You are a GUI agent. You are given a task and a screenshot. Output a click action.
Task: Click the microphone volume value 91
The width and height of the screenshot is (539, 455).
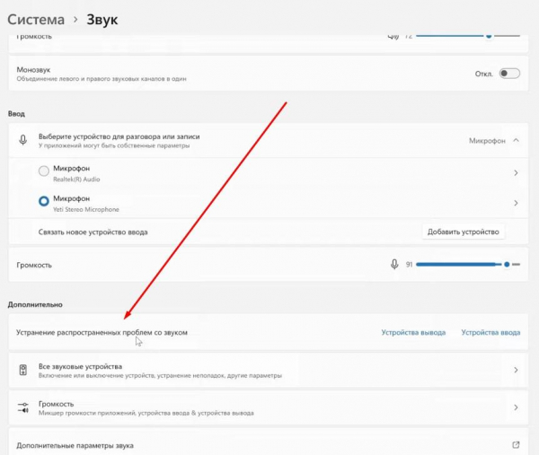tap(409, 265)
